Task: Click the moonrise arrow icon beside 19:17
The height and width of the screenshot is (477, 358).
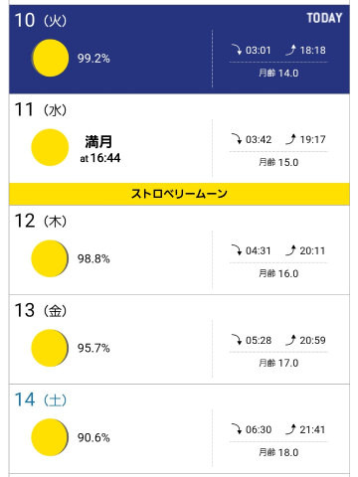Action: [x=290, y=139]
